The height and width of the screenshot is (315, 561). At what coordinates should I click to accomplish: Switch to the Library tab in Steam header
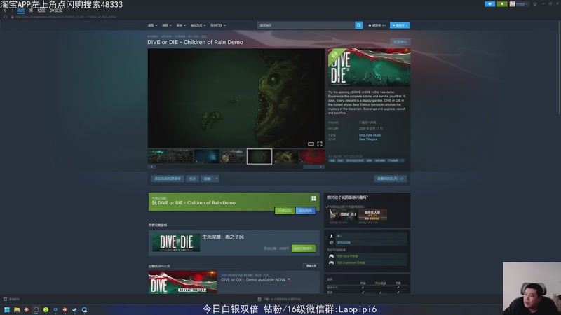click(x=31, y=10)
